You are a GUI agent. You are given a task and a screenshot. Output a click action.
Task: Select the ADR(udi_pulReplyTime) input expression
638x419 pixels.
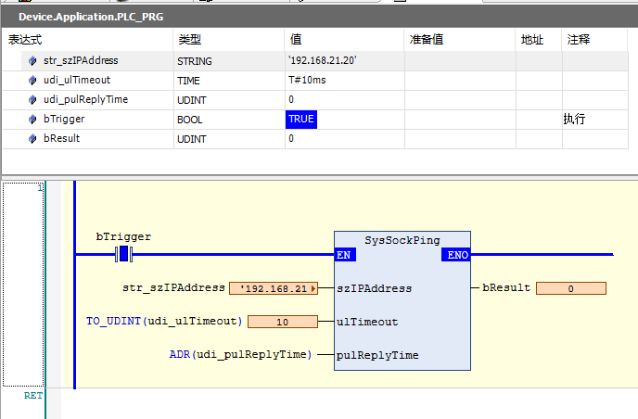[240, 355]
